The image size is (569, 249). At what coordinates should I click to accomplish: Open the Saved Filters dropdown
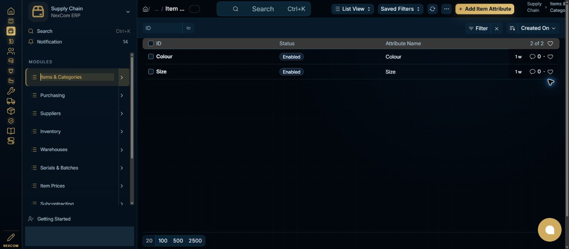point(400,9)
